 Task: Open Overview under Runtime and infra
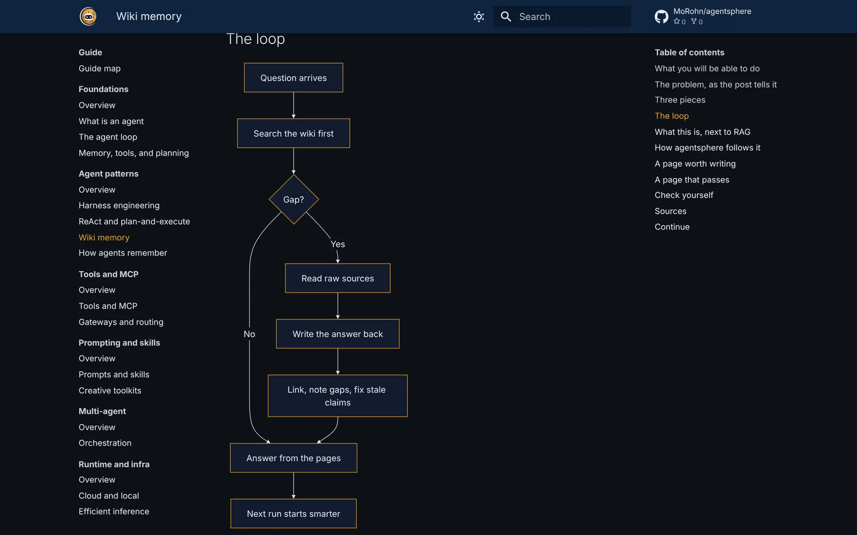pyautogui.click(x=97, y=480)
